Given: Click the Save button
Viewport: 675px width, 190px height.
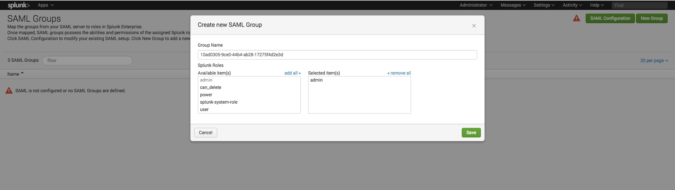Looking at the screenshot, I should [x=471, y=133].
